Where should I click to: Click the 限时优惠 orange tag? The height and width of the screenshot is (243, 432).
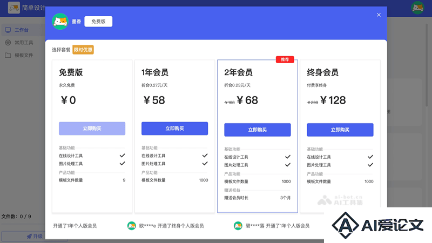click(x=83, y=50)
